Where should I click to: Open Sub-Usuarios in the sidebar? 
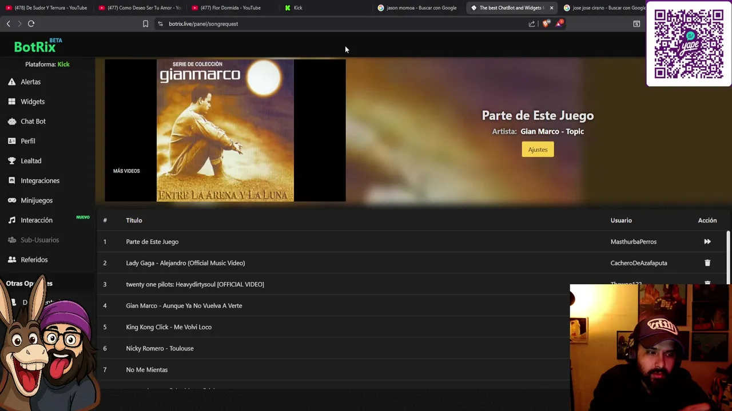tap(39, 240)
